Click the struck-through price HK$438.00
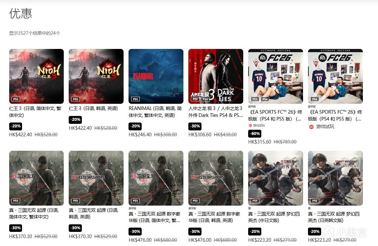 (x=225, y=135)
